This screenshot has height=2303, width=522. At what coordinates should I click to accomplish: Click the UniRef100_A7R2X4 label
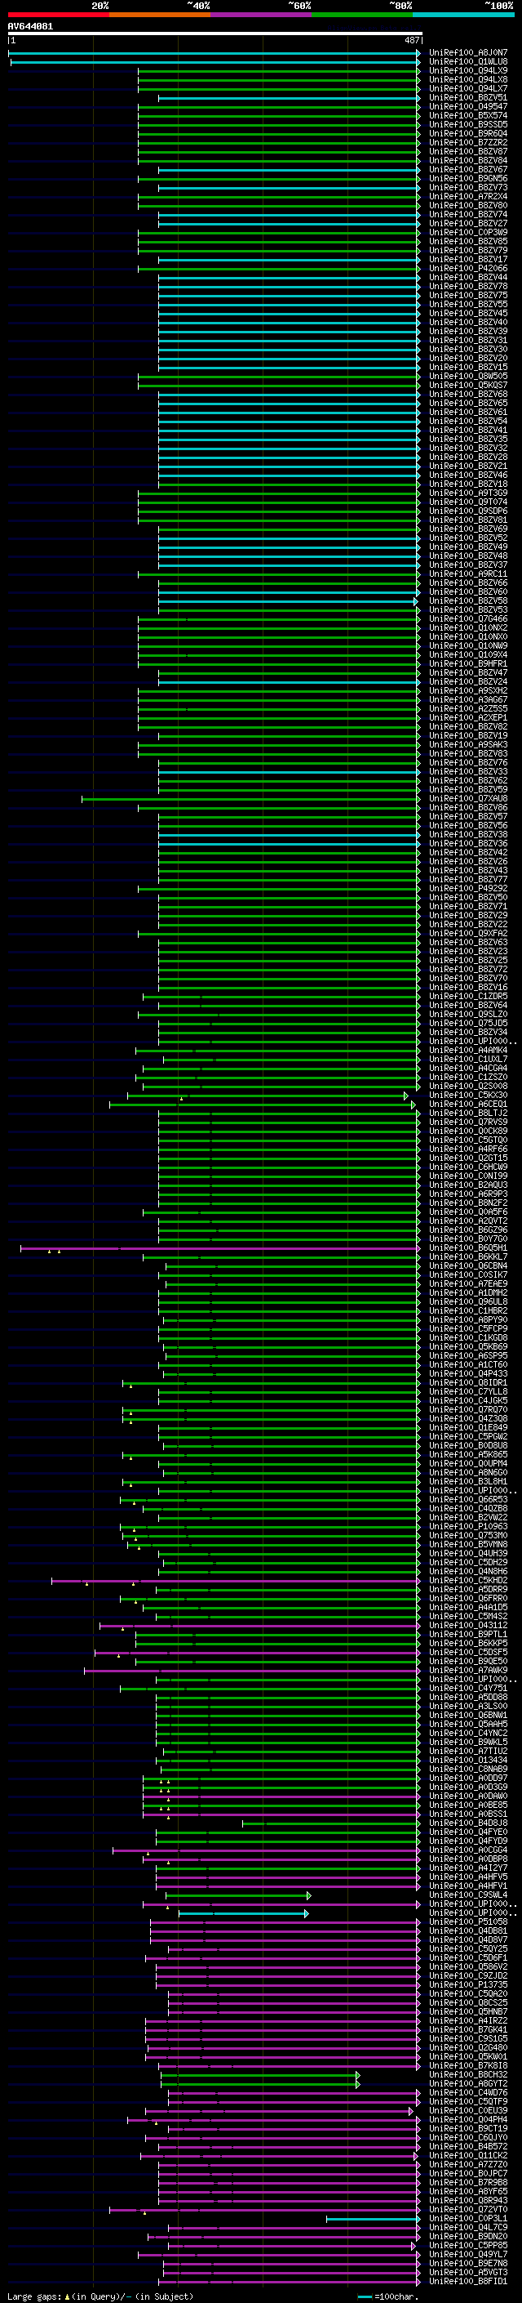[x=467, y=197]
